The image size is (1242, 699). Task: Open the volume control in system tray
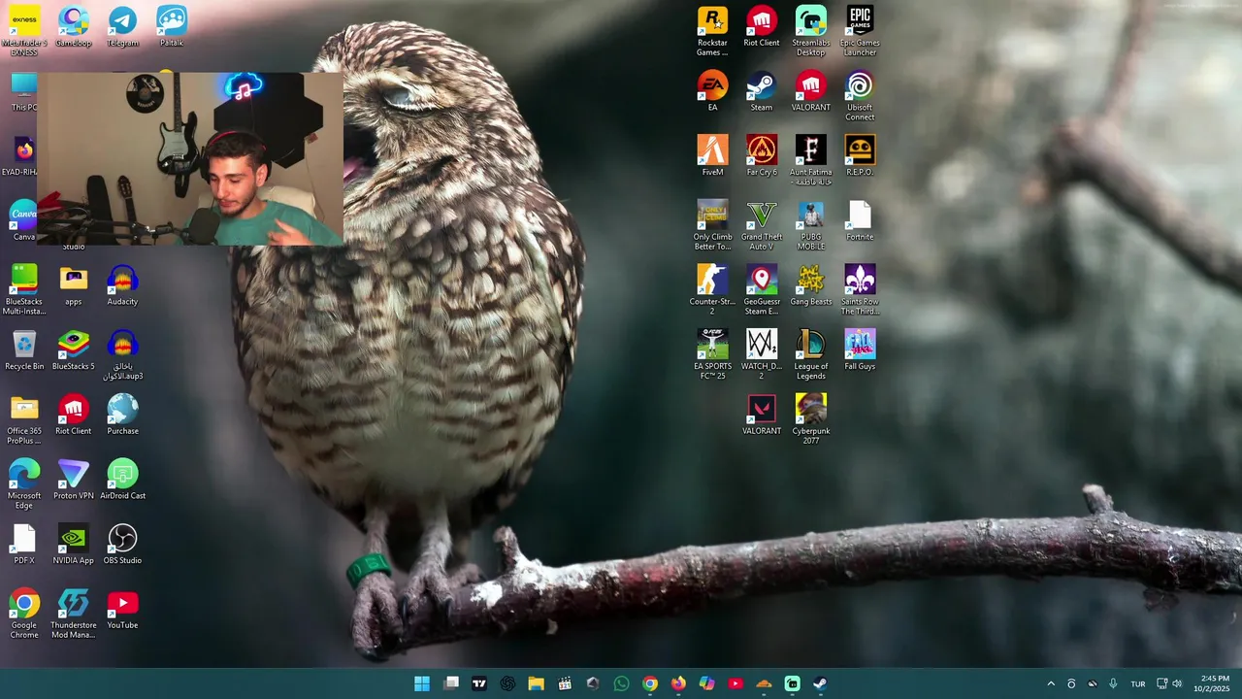click(x=1177, y=683)
